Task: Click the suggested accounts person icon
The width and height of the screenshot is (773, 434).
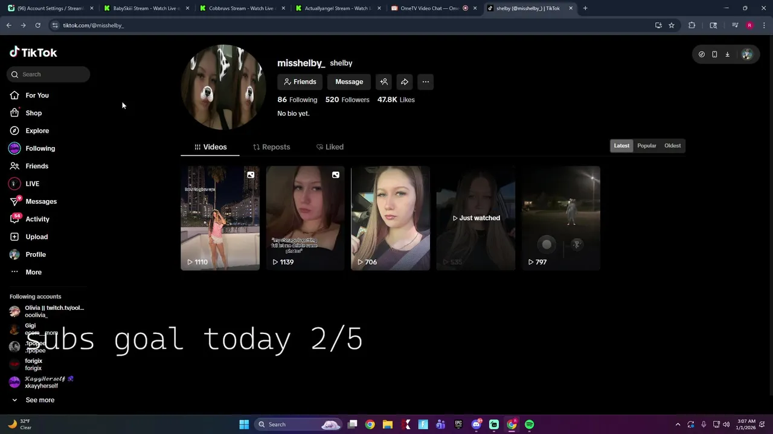Action: click(x=383, y=82)
